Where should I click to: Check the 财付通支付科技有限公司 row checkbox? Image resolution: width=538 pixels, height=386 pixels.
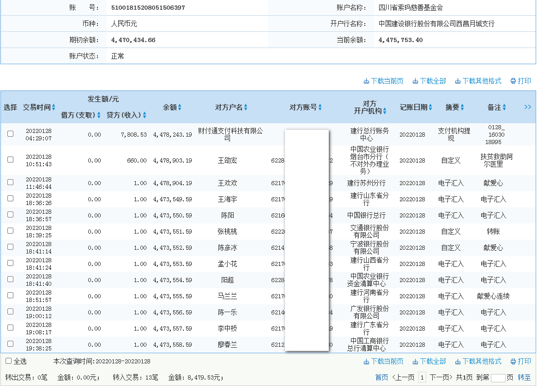click(11, 134)
